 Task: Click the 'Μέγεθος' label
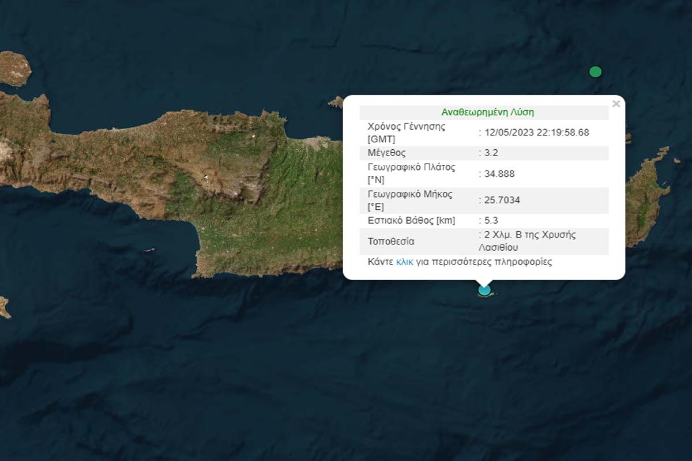point(386,153)
